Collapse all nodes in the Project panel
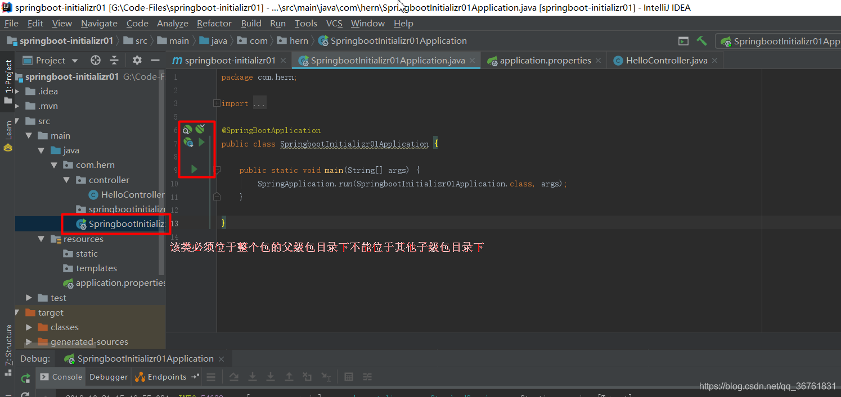The height and width of the screenshot is (397, 841). point(114,60)
